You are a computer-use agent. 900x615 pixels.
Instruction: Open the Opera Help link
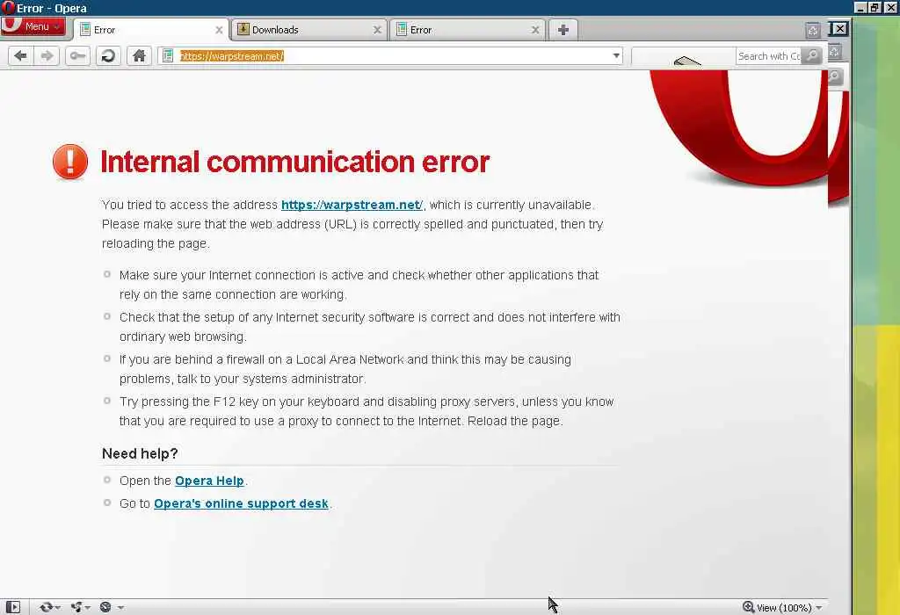(209, 481)
